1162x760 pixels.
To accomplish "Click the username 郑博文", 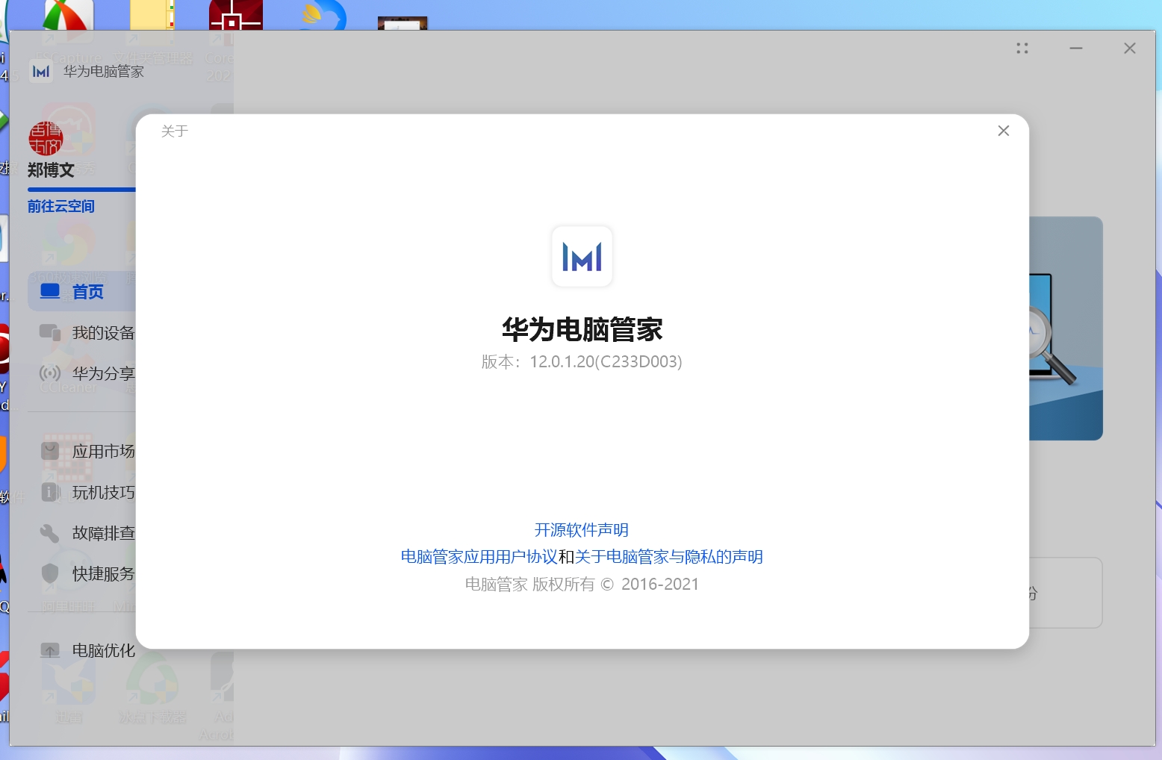I will (51, 170).
